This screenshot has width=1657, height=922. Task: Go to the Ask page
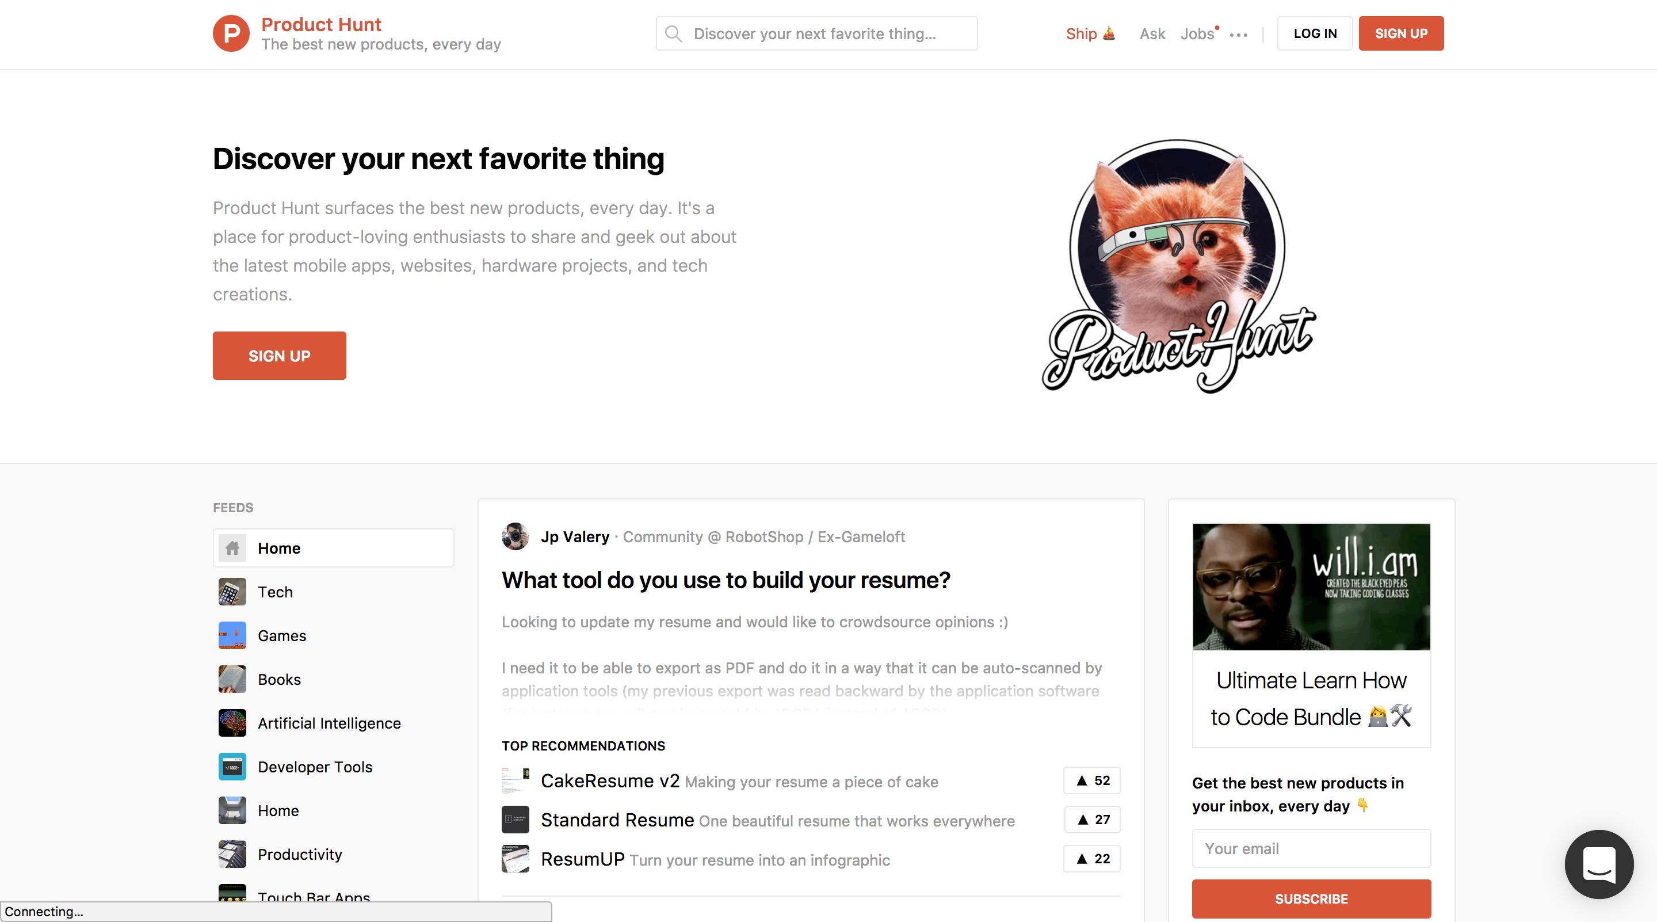1152,33
